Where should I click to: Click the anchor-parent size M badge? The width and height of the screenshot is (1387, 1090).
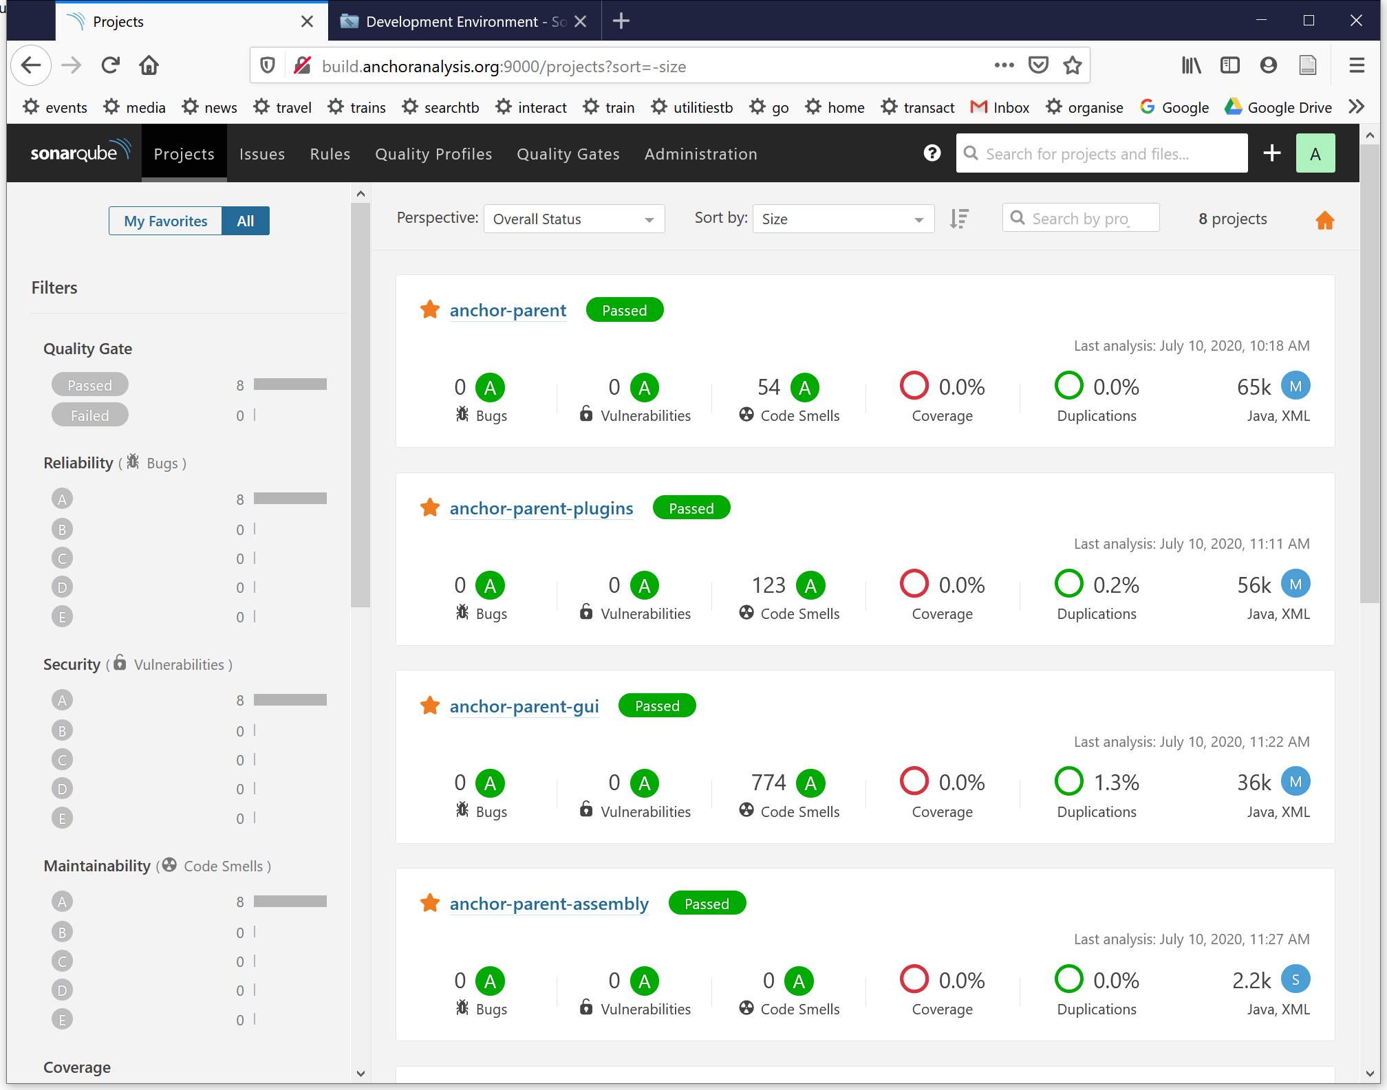coord(1295,386)
